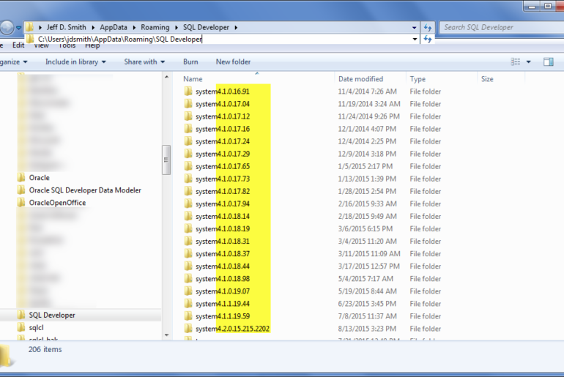Select folder system4.1.1.19.59

click(x=222, y=316)
